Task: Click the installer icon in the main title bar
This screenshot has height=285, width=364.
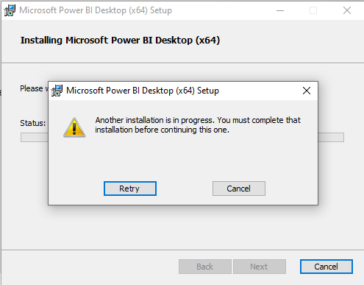Action: 10,10
